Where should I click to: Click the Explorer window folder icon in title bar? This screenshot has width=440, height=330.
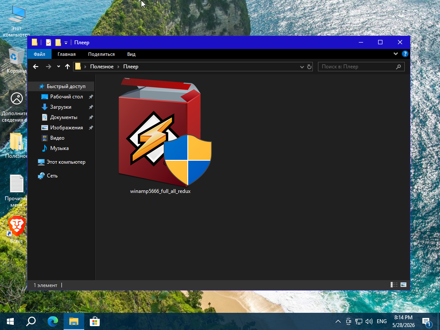pyautogui.click(x=34, y=43)
